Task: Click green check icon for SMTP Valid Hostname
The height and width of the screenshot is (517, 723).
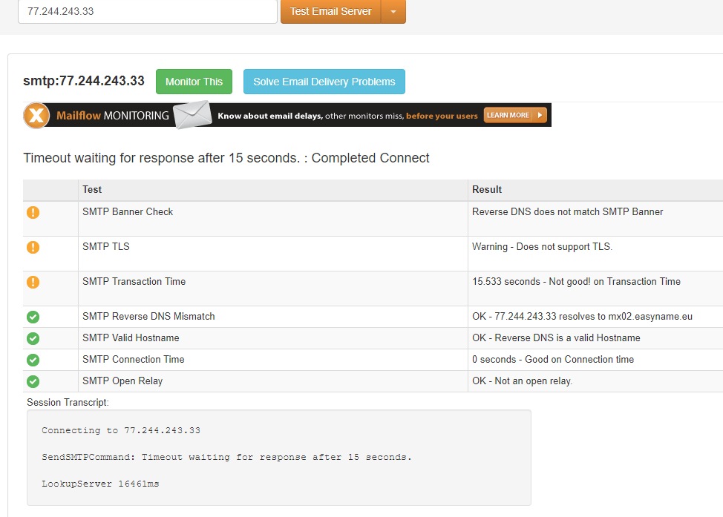Action: click(33, 338)
